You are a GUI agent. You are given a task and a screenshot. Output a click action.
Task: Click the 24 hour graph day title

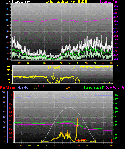click(67, 1)
